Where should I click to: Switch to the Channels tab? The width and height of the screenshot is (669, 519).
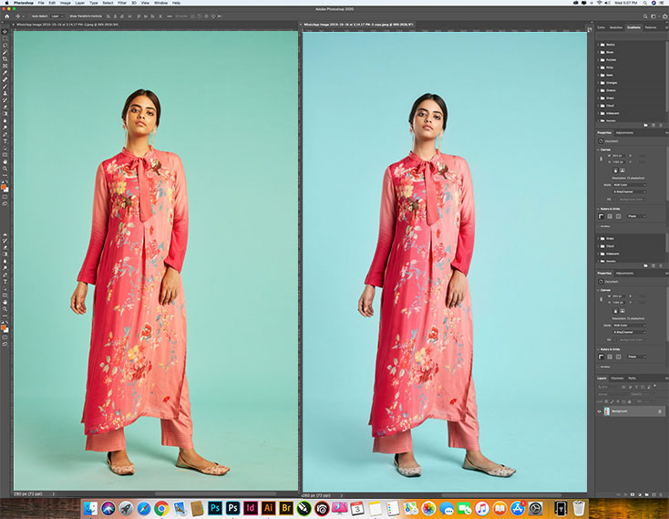[x=617, y=379]
